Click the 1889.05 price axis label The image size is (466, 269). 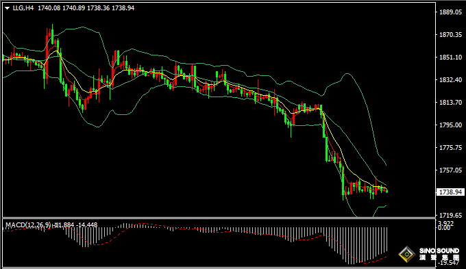[450, 12]
